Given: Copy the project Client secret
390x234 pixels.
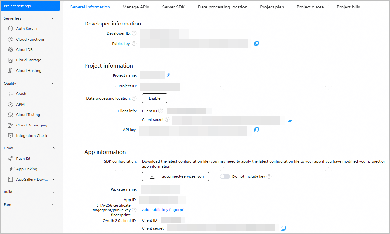Looking at the screenshot, I should (x=290, y=120).
